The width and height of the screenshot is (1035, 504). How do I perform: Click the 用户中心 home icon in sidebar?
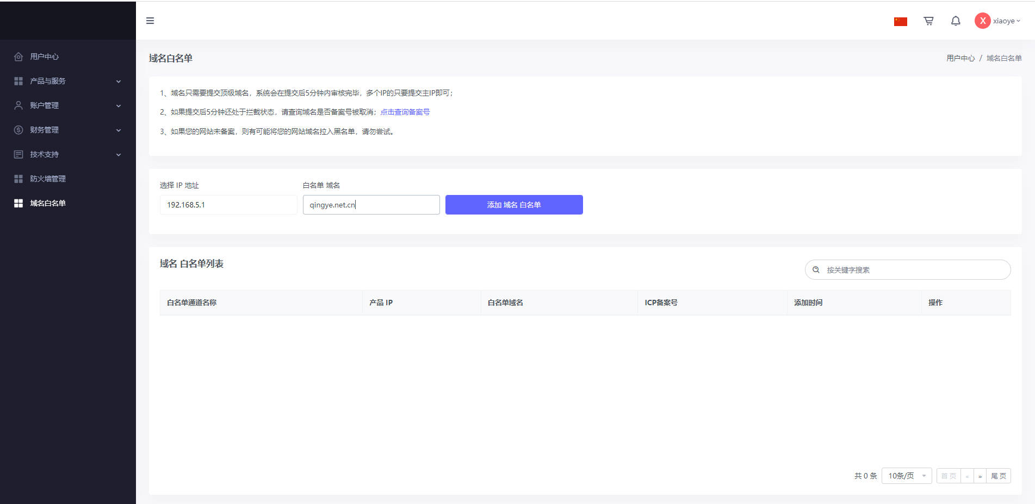[18, 56]
